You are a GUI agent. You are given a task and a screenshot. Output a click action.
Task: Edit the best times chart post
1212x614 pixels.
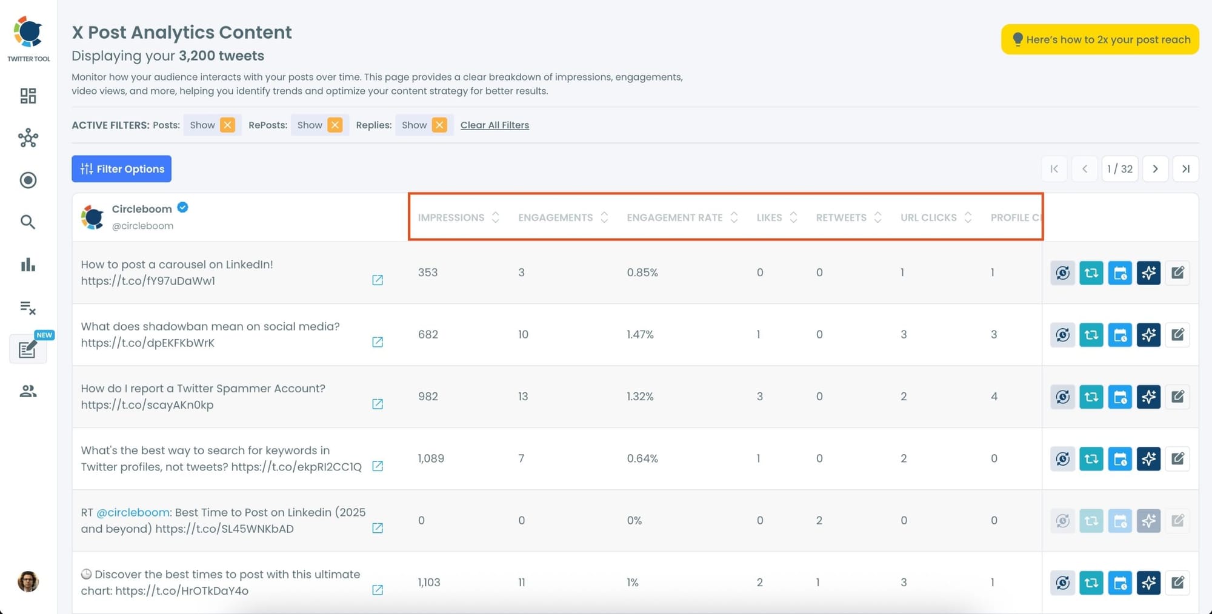coord(1178,583)
